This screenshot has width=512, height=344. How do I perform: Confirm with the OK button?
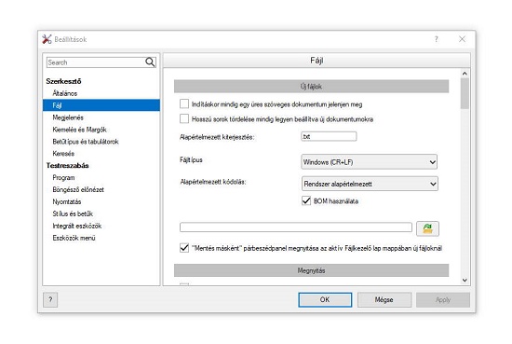325,299
